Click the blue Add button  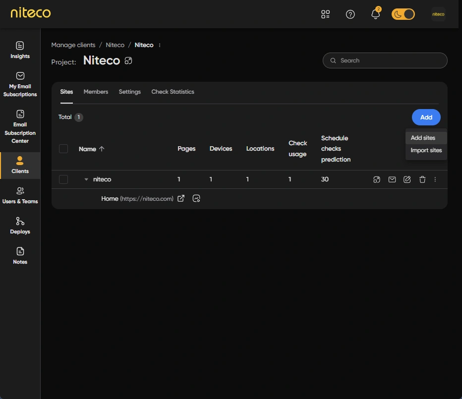coord(426,117)
